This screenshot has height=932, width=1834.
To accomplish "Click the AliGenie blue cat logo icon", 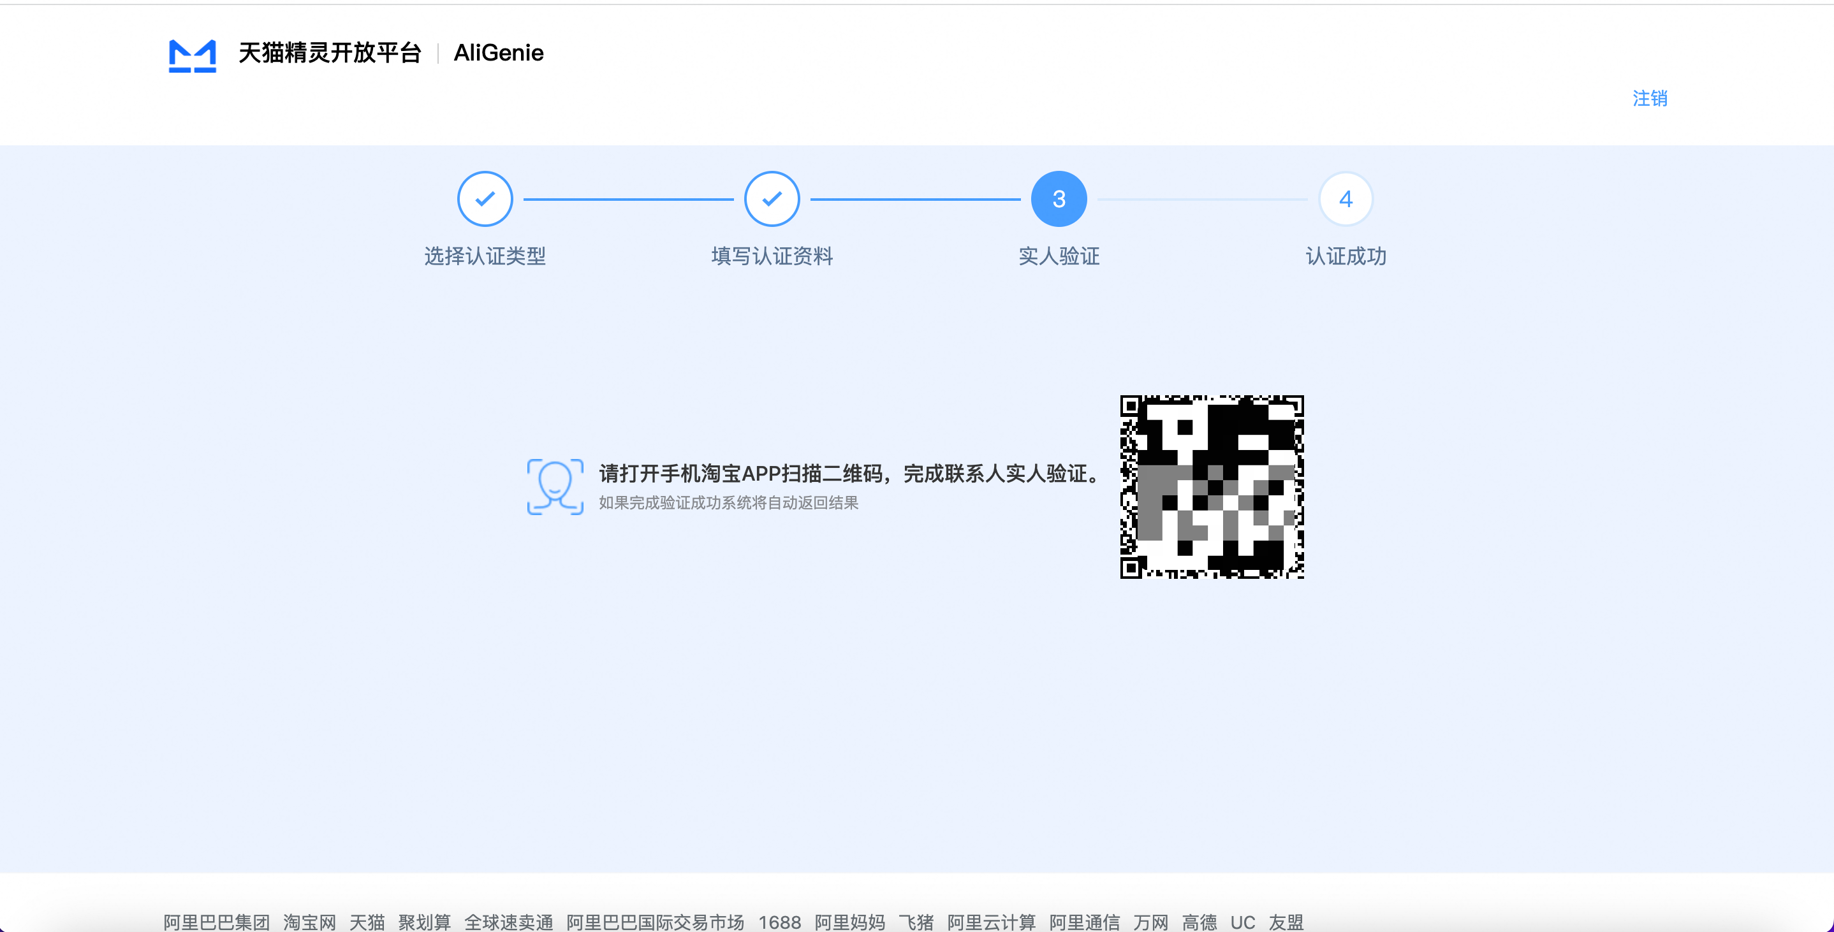I will pyautogui.click(x=192, y=55).
